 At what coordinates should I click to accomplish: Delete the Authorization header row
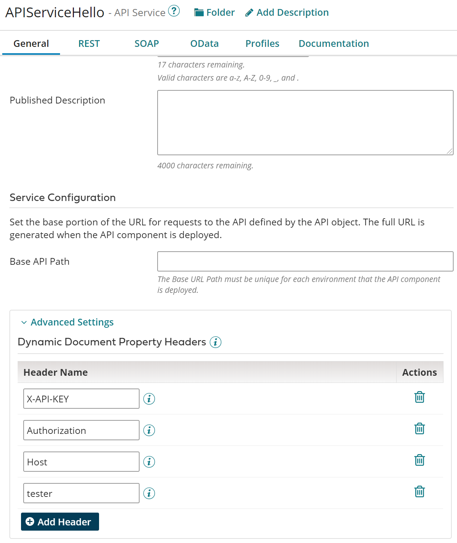click(x=419, y=429)
